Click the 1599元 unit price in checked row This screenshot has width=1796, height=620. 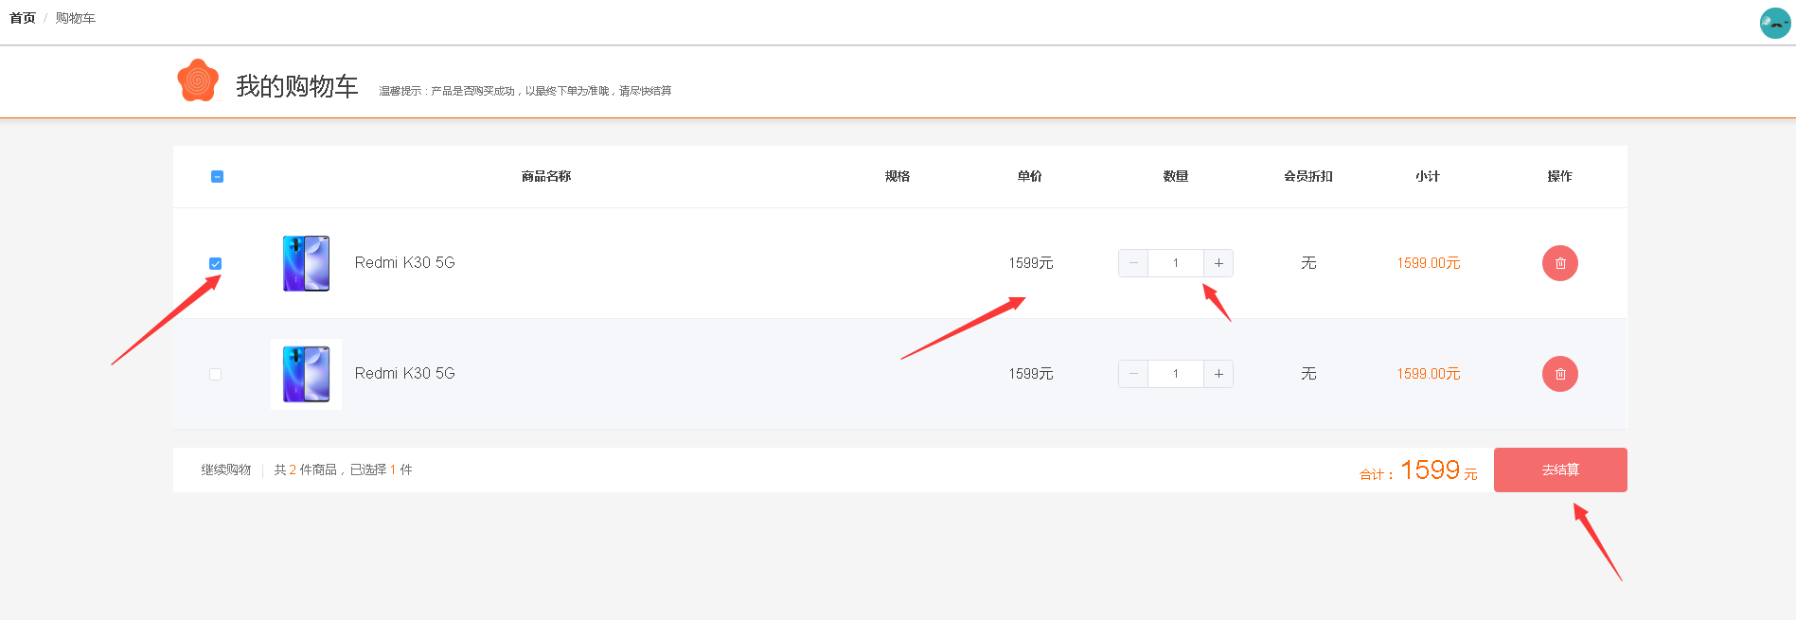[x=1031, y=263]
